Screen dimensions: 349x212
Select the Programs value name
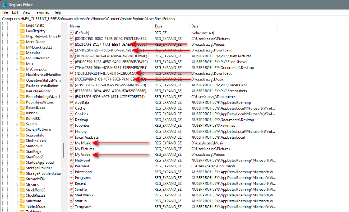83,178
